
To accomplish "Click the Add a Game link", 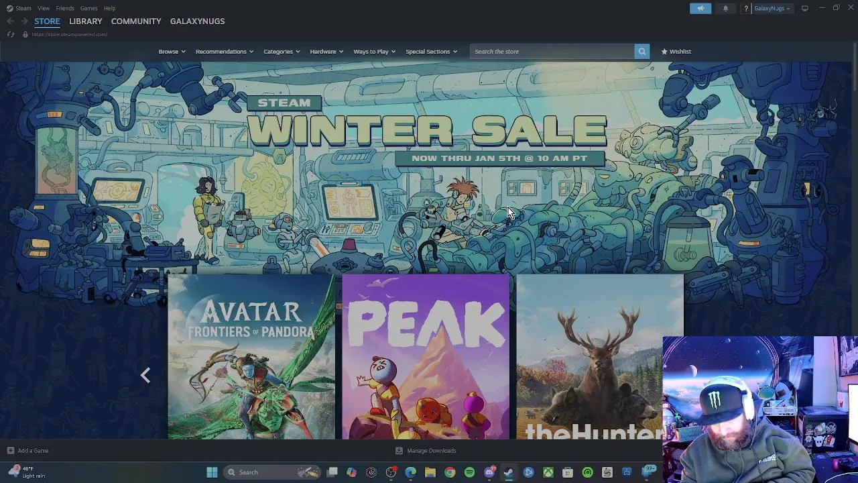I will 33,451.
